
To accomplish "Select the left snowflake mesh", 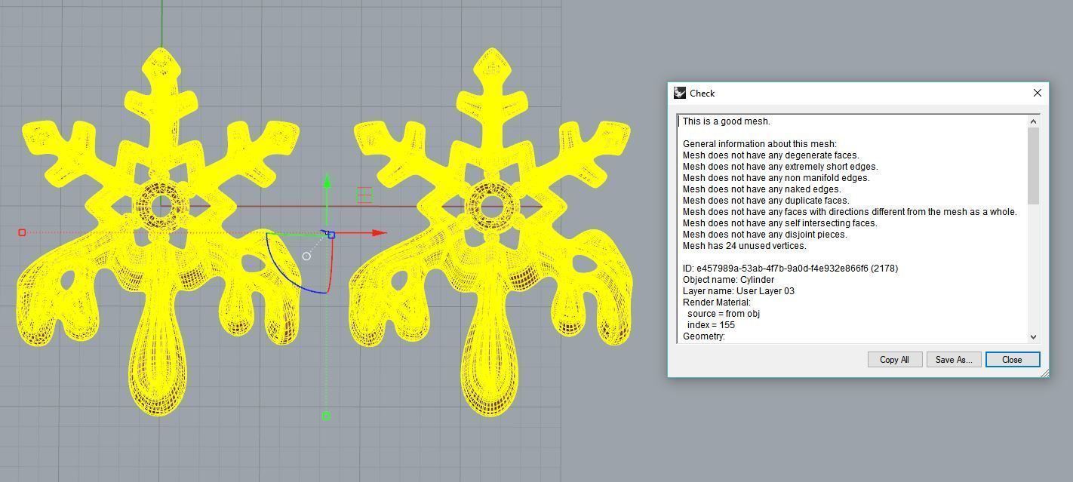I will coord(160,234).
